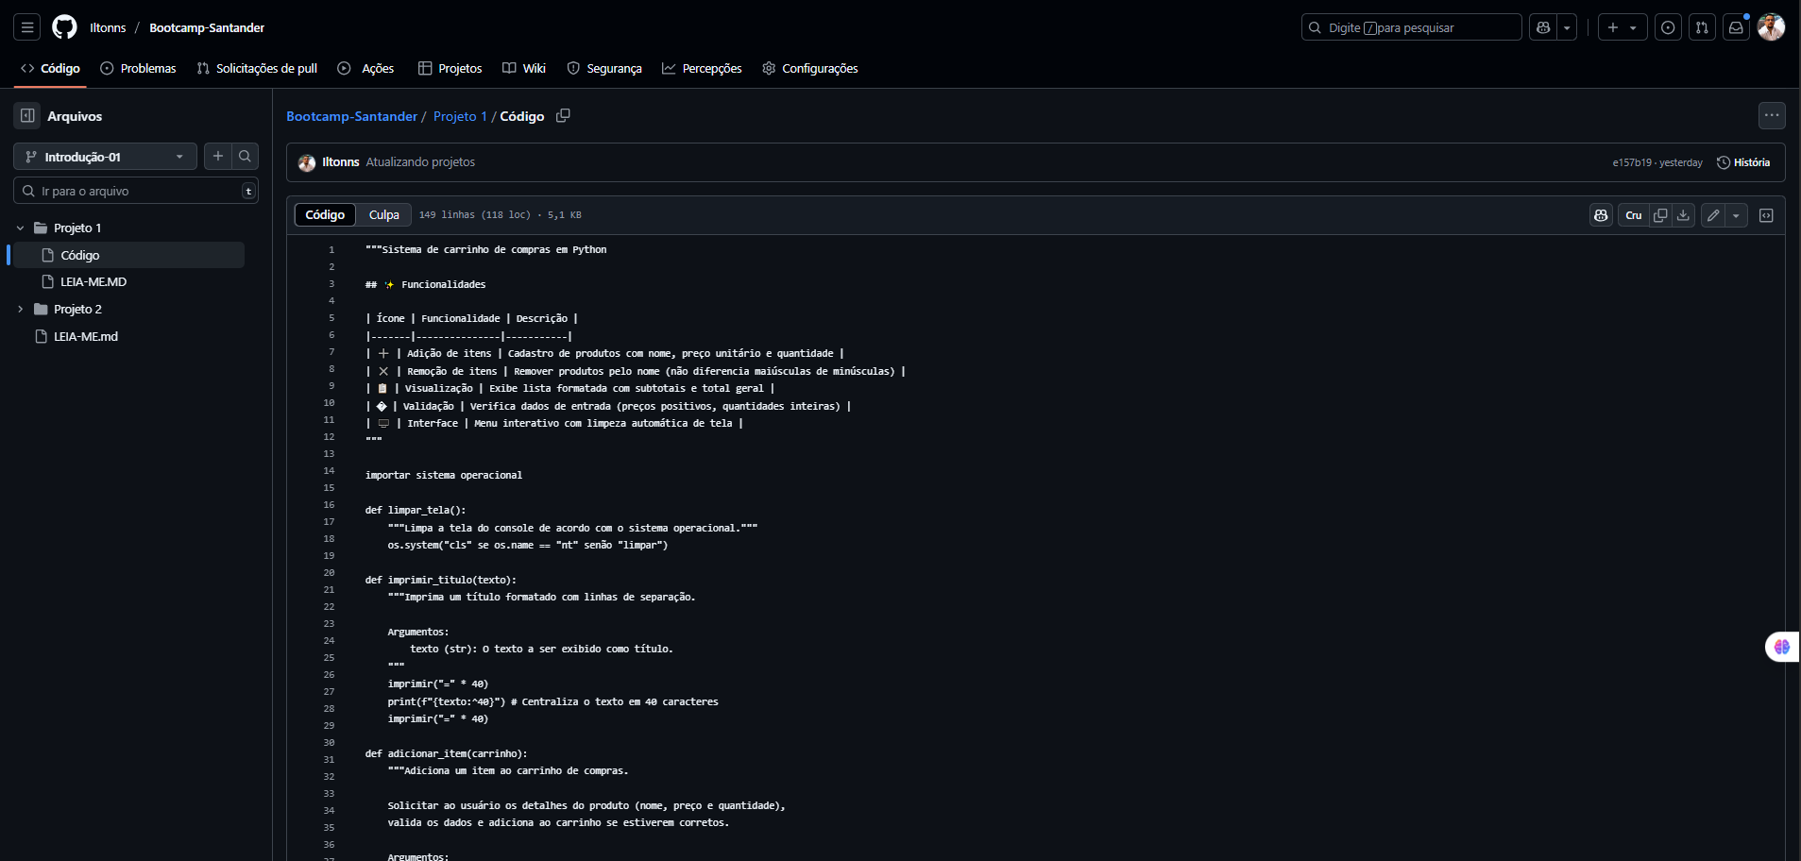The image size is (1801, 861).
Task: Copy raw file contents
Action: 1660,215
